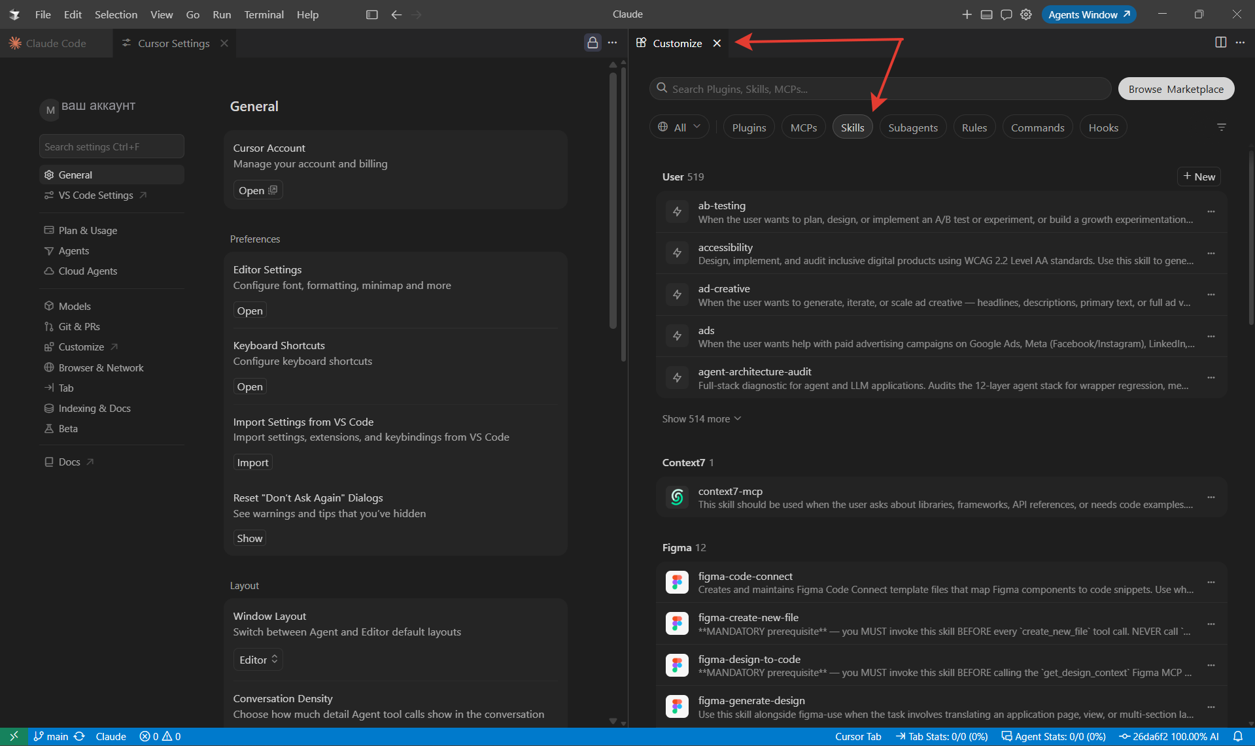Open the Help menu
The width and height of the screenshot is (1255, 746).
pyautogui.click(x=307, y=14)
